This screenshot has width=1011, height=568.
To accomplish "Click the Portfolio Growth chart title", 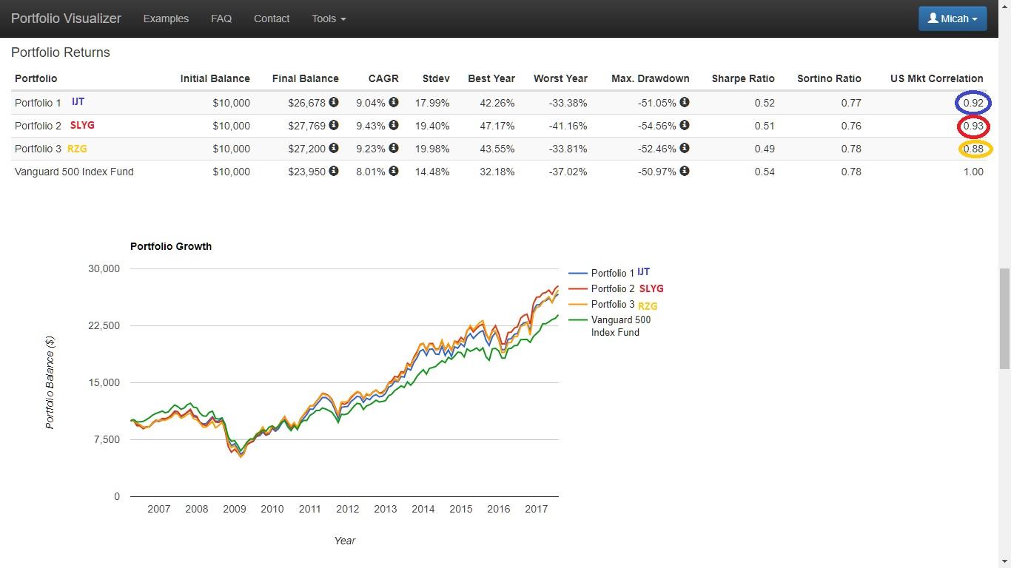I will 171,246.
